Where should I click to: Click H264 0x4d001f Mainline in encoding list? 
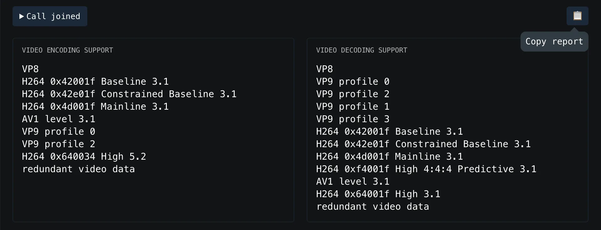coord(95,107)
